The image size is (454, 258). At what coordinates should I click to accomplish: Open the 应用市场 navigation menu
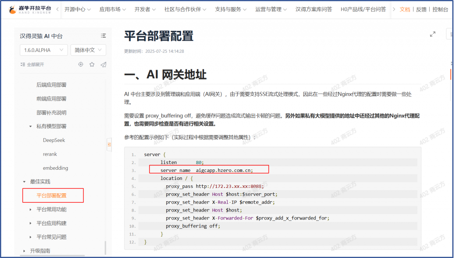tap(112, 9)
